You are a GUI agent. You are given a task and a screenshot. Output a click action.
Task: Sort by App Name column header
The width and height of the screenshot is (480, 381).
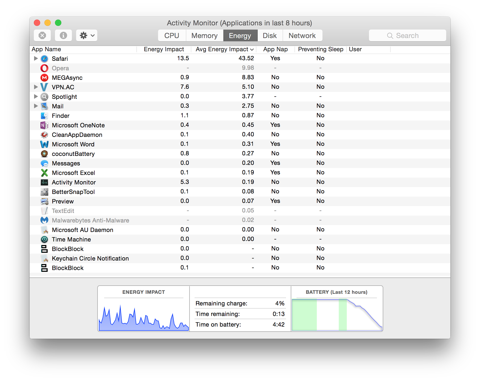(83, 49)
